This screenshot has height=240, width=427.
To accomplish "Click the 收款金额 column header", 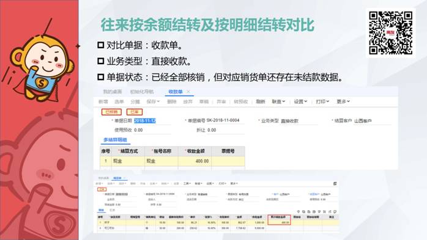I will pos(195,151).
